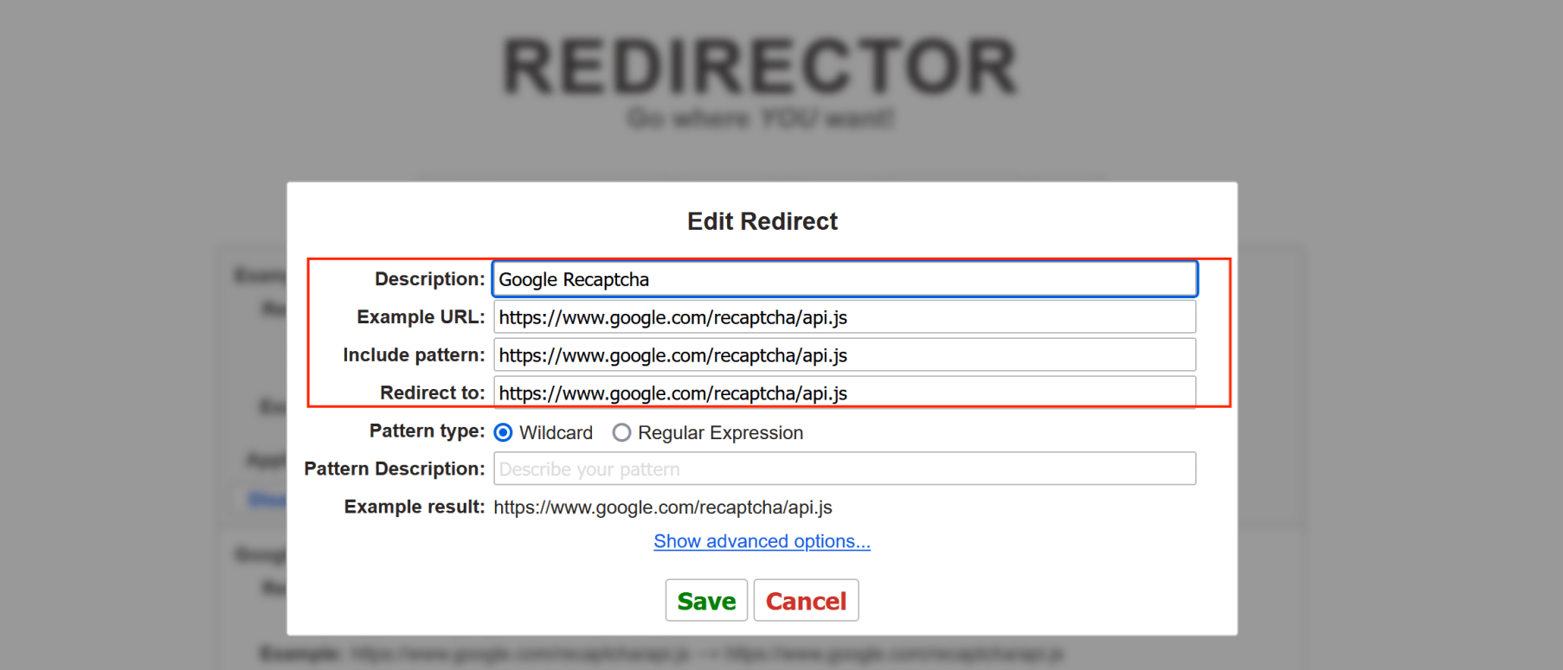Click the REDIRECTOR page heading
The width and height of the screenshot is (1563, 670).
coord(760,67)
